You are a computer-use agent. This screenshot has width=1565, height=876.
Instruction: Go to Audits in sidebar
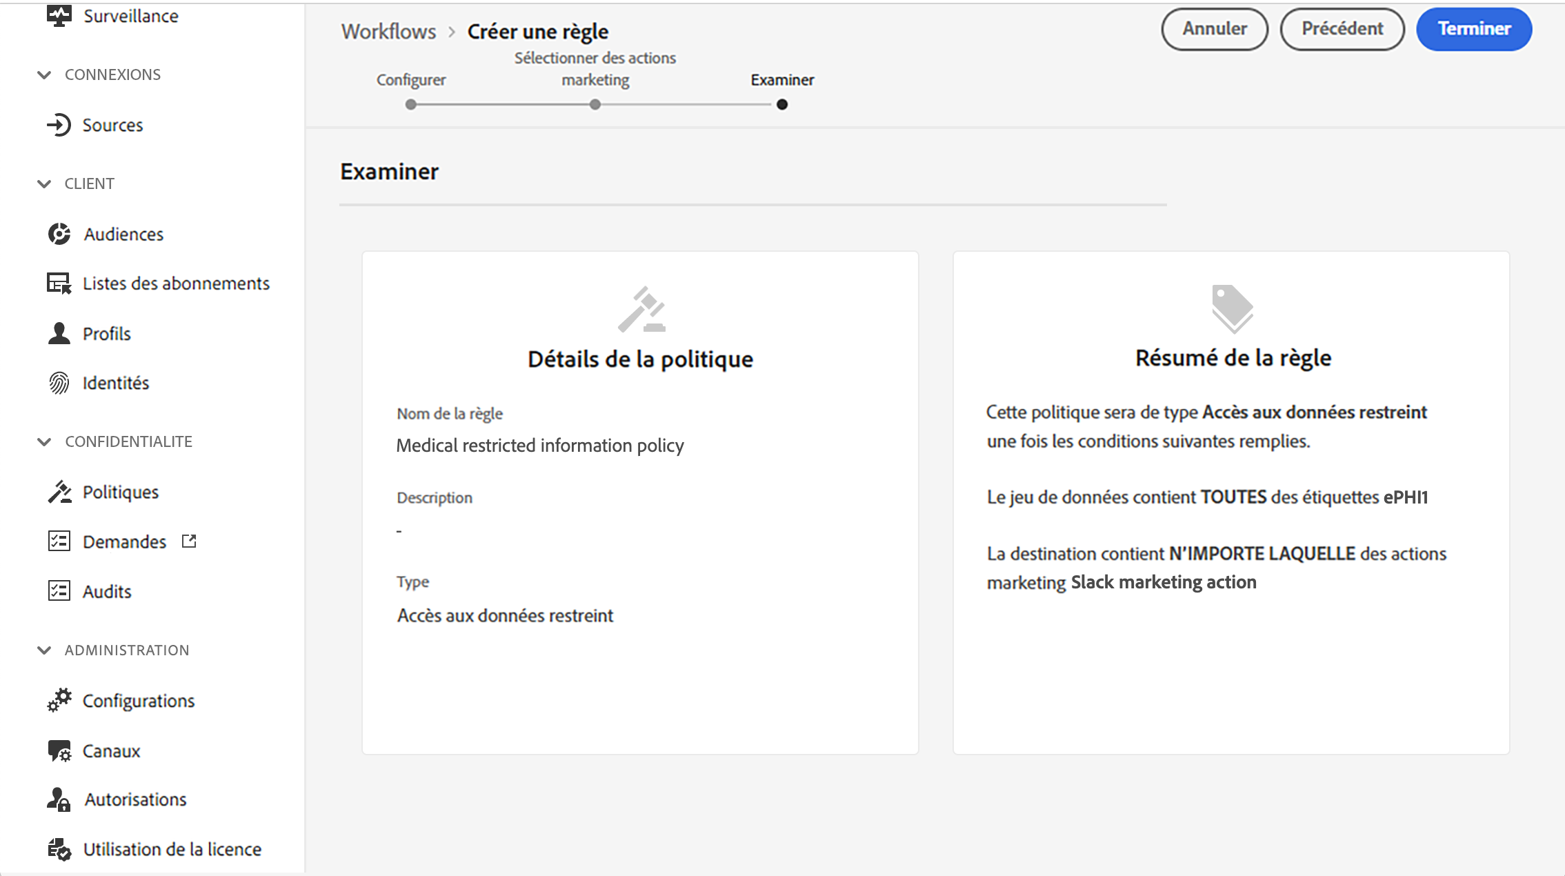[x=106, y=591]
